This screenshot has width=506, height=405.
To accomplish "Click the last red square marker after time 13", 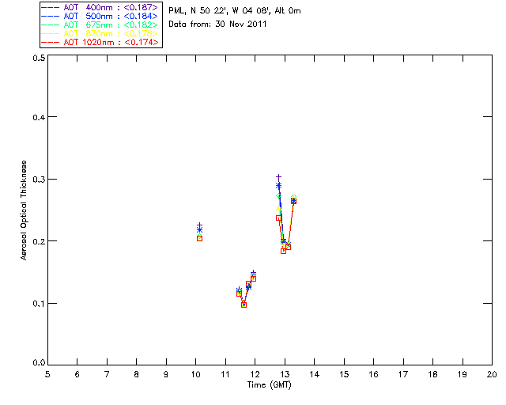I will [x=293, y=201].
